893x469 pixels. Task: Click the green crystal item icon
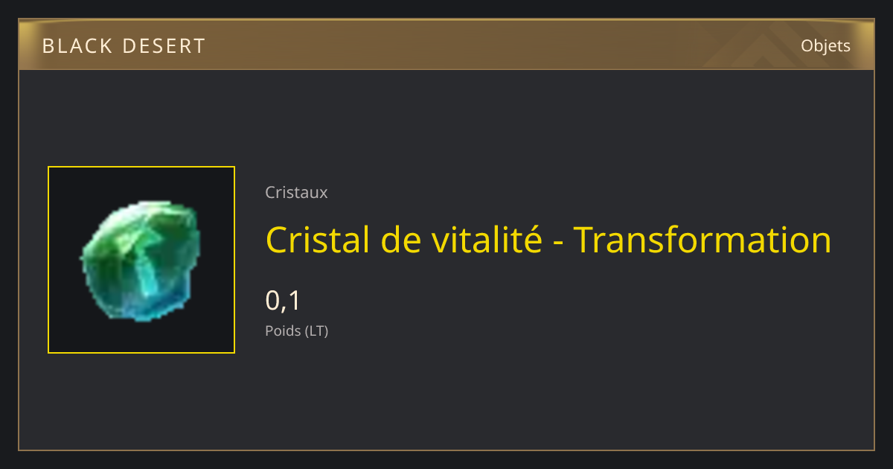click(x=141, y=261)
